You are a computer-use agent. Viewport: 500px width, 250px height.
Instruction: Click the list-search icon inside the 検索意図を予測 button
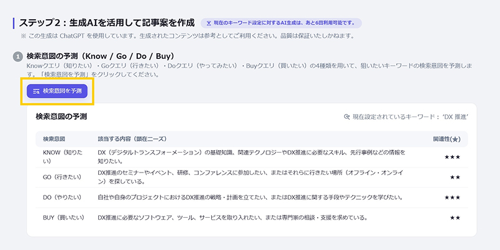36,91
